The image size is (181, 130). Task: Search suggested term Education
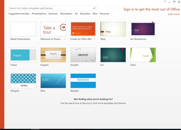point(85,14)
